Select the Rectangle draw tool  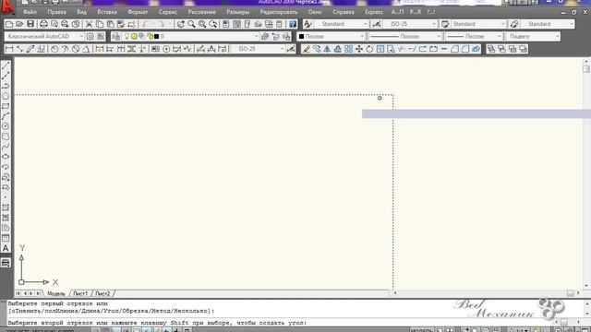click(x=6, y=106)
